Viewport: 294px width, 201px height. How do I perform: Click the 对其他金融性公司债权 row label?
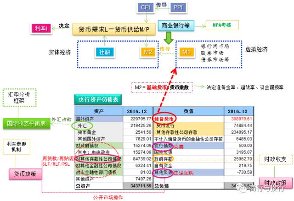pos(98,166)
